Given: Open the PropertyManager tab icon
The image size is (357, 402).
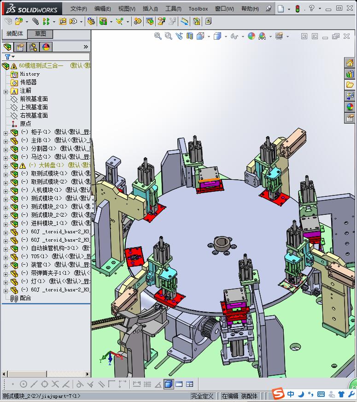Looking at the screenshot, I should click(20, 47).
